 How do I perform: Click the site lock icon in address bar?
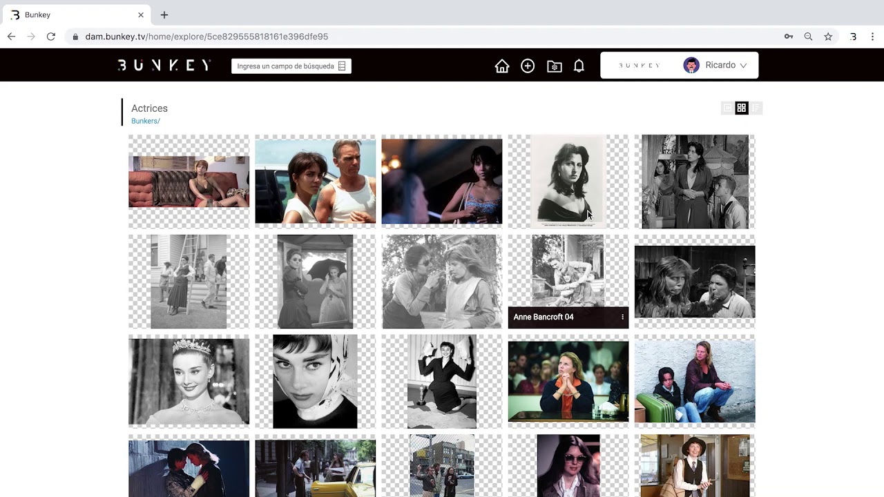[75, 37]
